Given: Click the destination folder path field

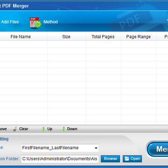Looking at the screenshot, I should click(x=60, y=159).
